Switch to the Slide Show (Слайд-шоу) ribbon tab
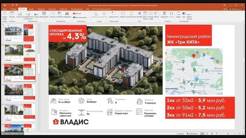Viewport: 246px width, 138px height. point(63,9)
